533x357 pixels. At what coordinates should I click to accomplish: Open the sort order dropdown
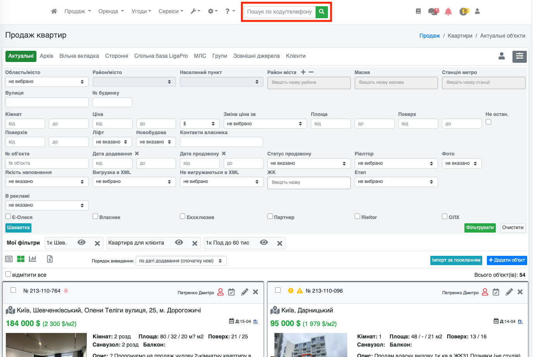click(181, 261)
